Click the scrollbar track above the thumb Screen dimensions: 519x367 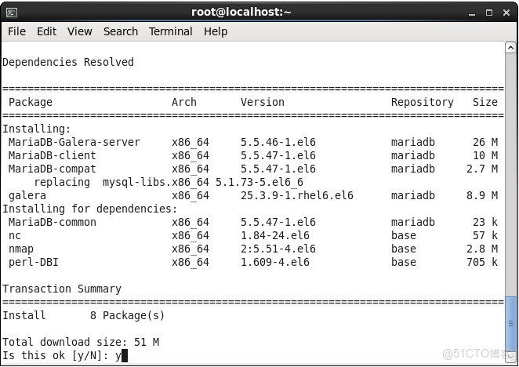pyautogui.click(x=510, y=173)
